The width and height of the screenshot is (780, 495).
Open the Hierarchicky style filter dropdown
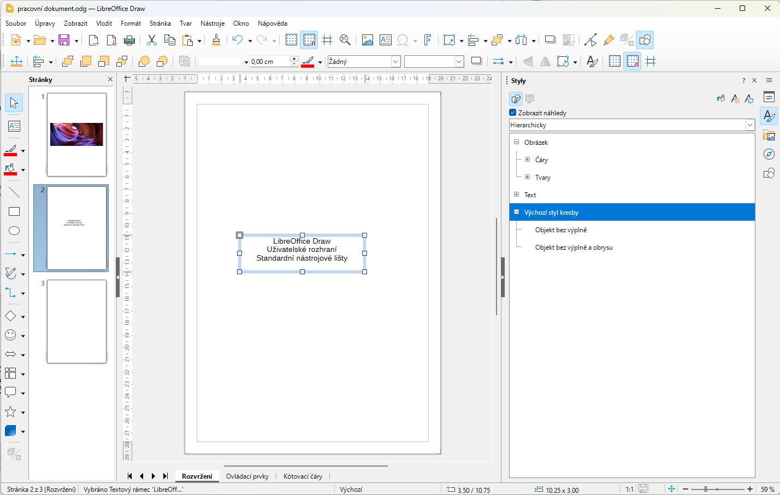point(750,125)
